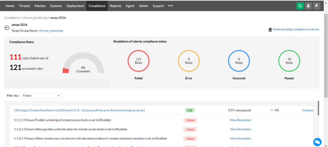
Task: Open the chat bubble support icon
Action: coord(317,142)
